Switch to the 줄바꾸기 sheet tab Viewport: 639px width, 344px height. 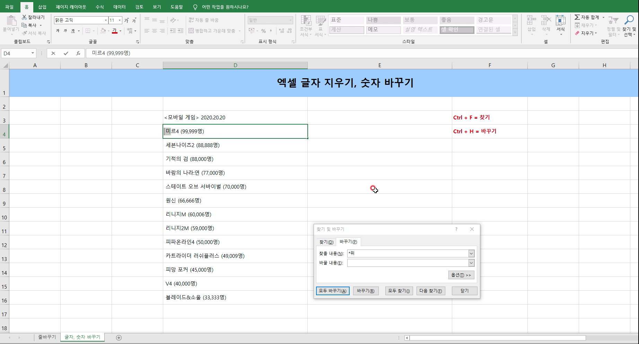(x=47, y=337)
